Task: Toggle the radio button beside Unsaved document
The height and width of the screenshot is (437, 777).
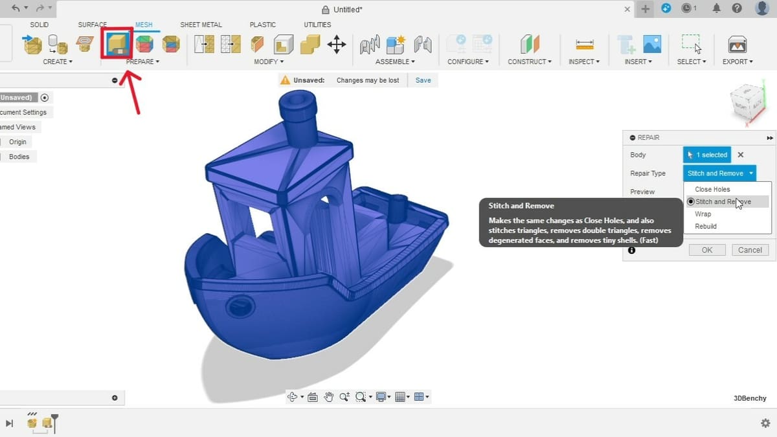Action: 45,98
